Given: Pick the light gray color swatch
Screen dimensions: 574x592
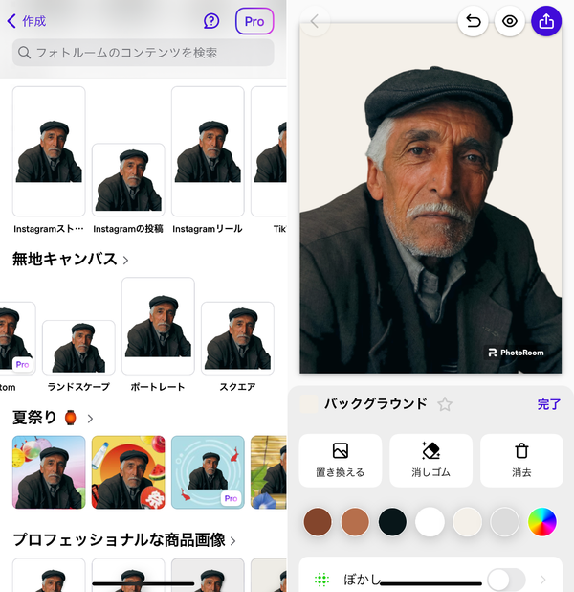Looking at the screenshot, I should 504,522.
